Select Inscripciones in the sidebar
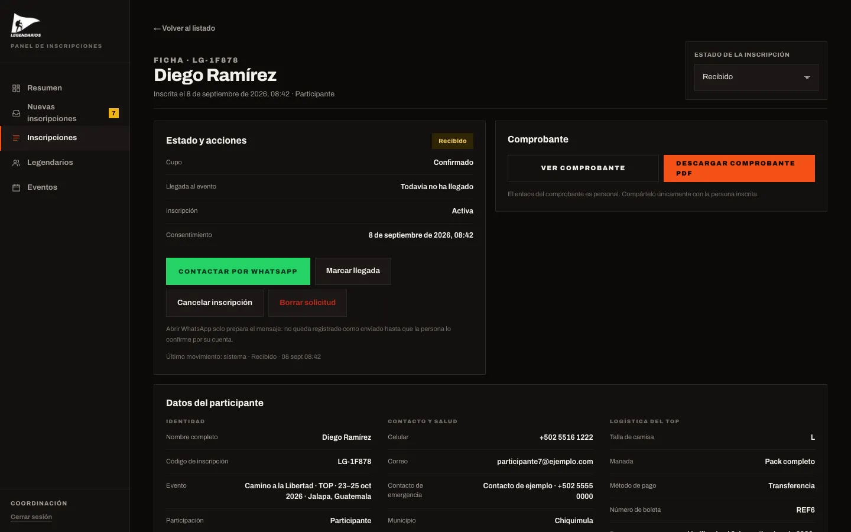Screen dimensions: 851x532 [65, 138]
